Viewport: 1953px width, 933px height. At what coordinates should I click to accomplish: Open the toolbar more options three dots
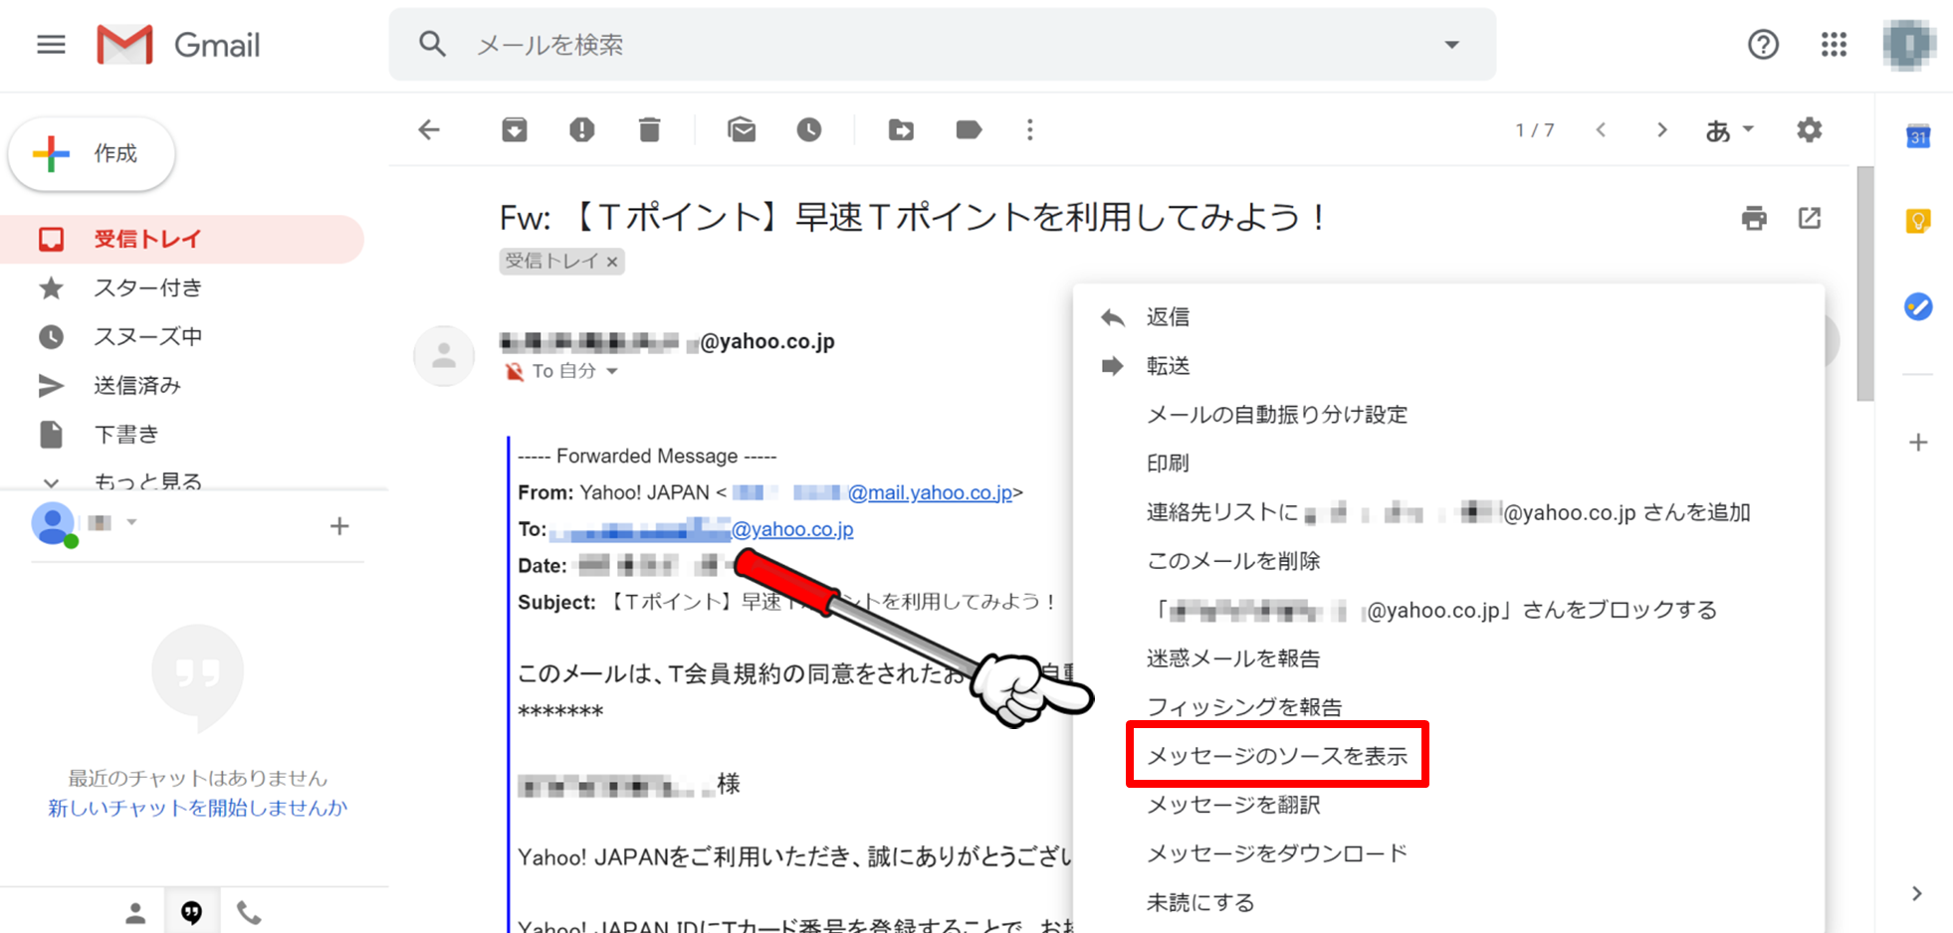tap(1030, 129)
